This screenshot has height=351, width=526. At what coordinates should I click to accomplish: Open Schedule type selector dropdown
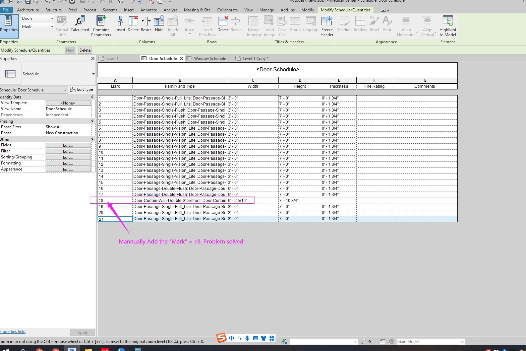pyautogui.click(x=94, y=74)
